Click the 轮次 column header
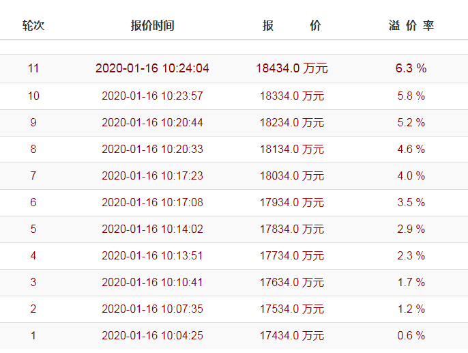 pyautogui.click(x=33, y=26)
